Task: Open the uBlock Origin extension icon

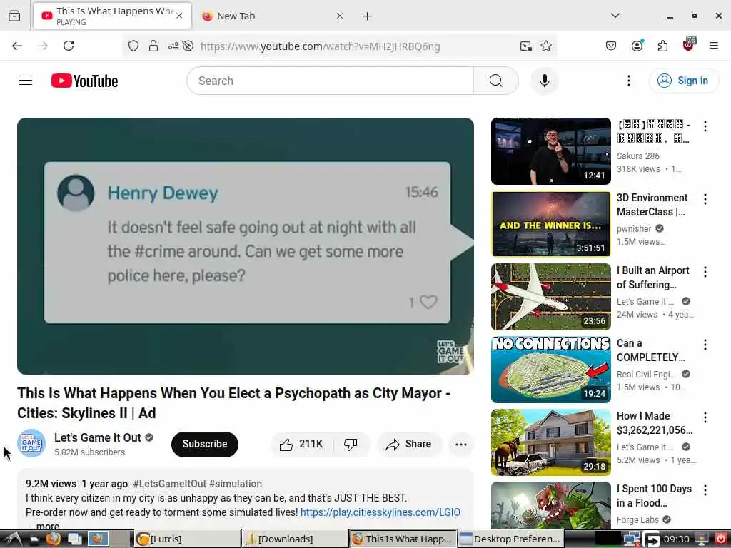Action: (x=689, y=44)
